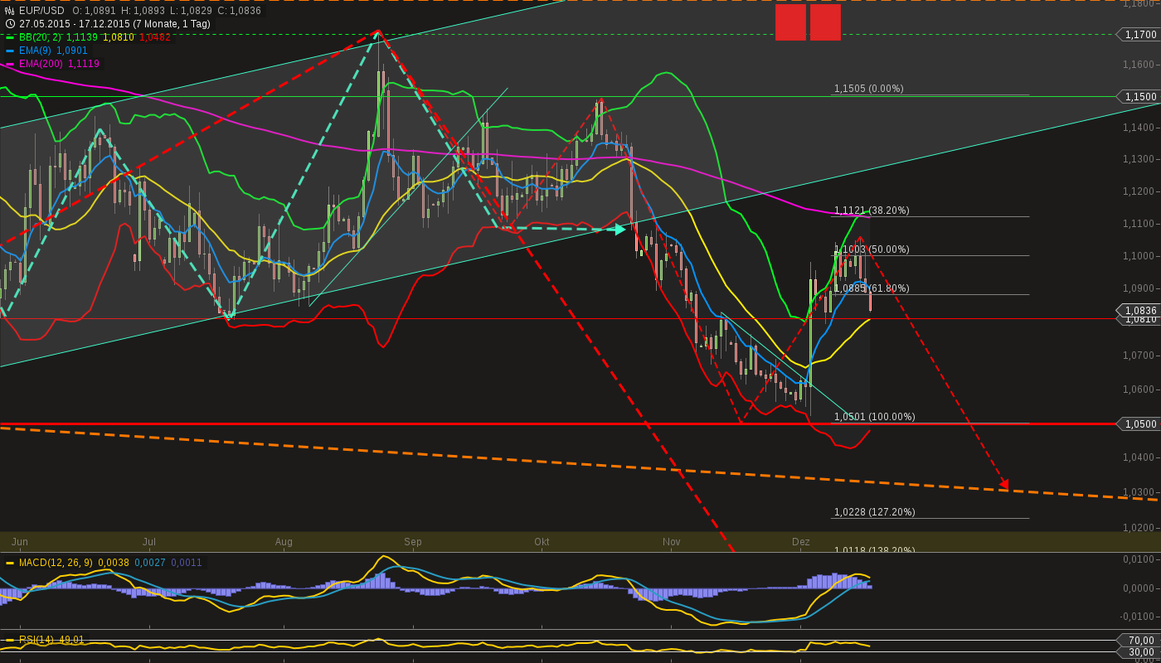Click the Okt label on the time axis
Screen dimensions: 1161x663
point(542,542)
